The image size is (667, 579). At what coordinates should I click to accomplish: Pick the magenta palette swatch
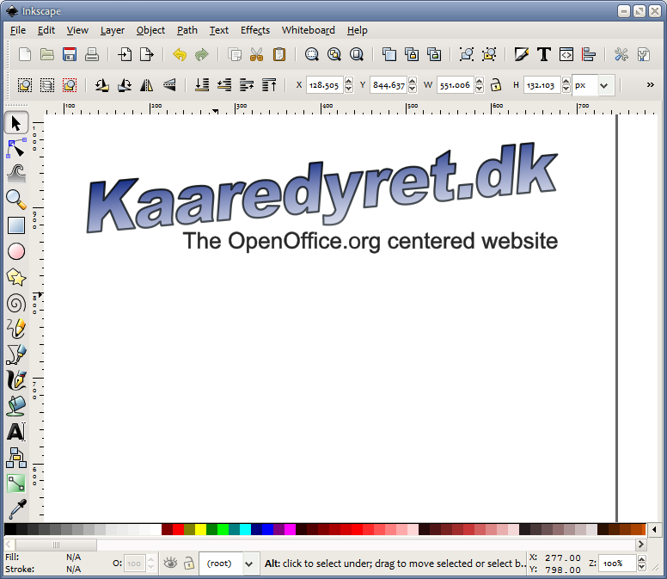click(x=291, y=530)
